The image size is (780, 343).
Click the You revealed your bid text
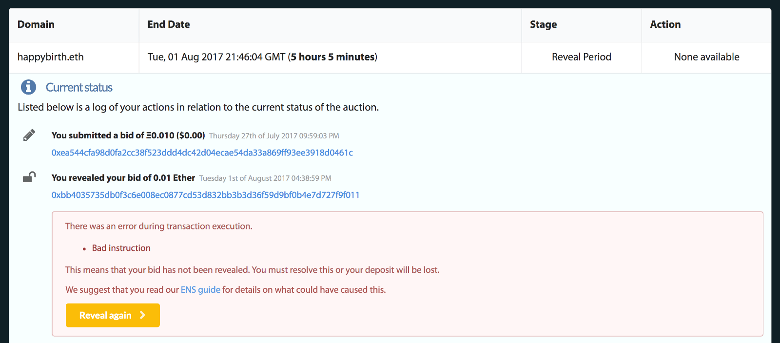pos(123,178)
